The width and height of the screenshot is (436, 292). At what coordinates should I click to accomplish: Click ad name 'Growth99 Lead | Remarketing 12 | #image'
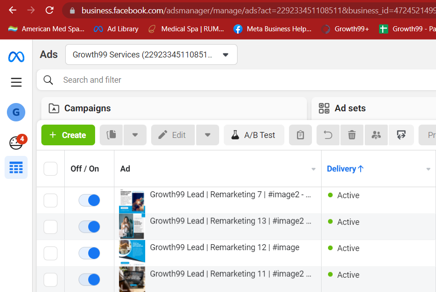[225, 247]
